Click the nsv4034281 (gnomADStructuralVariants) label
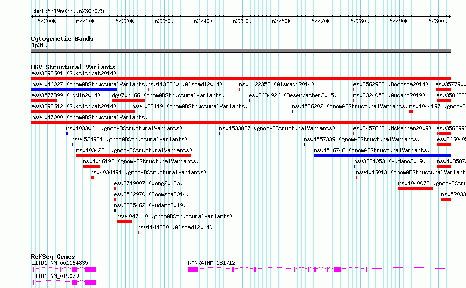The image size is (466, 288). [134, 150]
